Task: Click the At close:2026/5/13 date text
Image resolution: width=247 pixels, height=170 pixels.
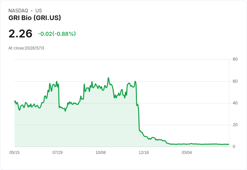Action: [x=26, y=48]
